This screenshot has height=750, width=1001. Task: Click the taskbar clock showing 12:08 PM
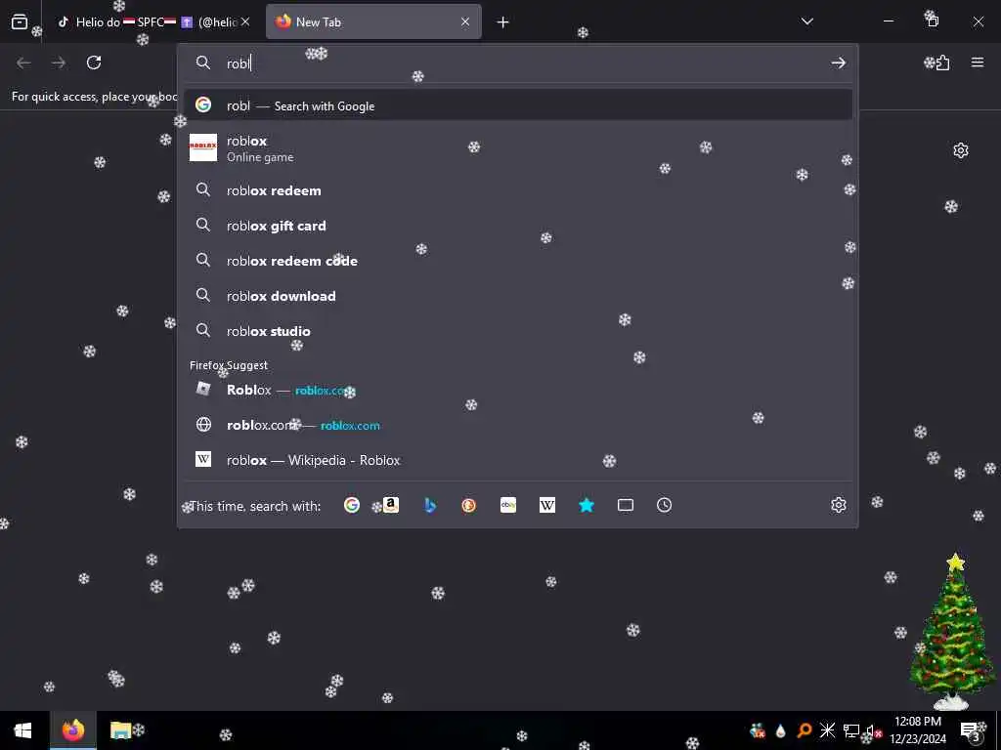pyautogui.click(x=918, y=730)
